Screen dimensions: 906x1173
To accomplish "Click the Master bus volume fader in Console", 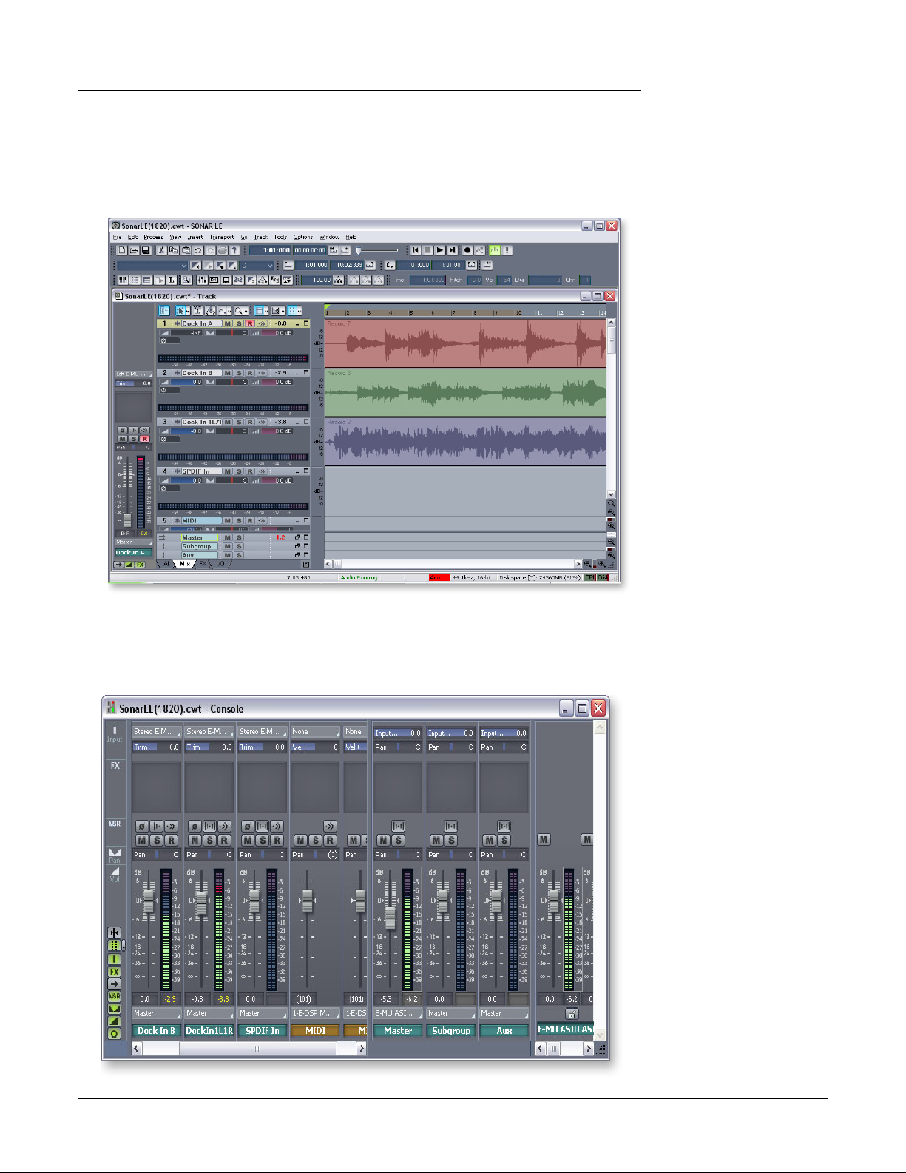I will [390, 918].
